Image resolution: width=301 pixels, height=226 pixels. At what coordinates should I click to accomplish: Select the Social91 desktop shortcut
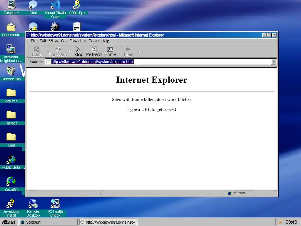tap(11, 184)
